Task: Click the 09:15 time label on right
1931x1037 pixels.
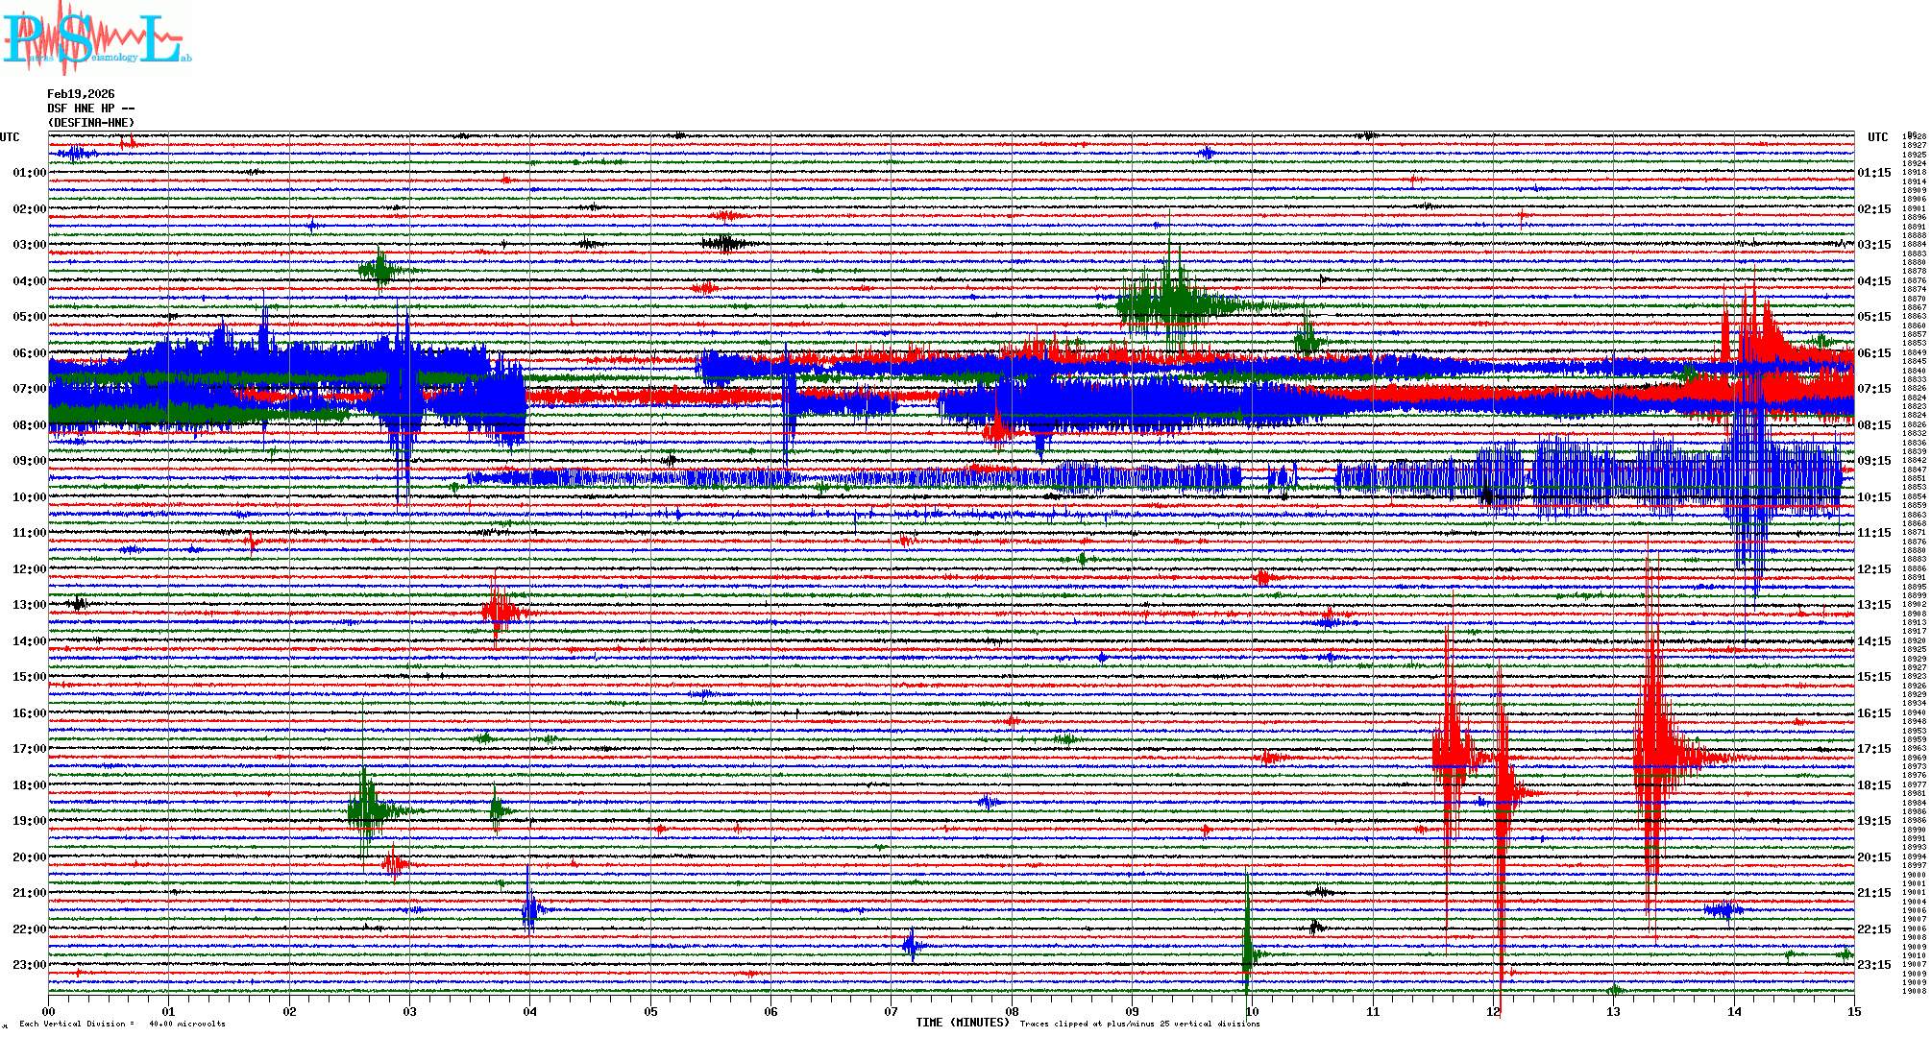Action: pyautogui.click(x=1874, y=461)
